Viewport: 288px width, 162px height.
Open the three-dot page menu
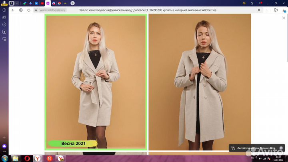(267, 10)
